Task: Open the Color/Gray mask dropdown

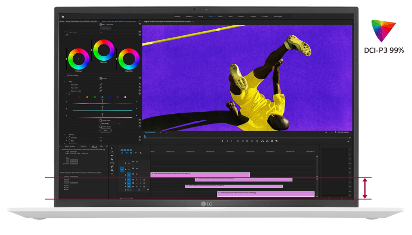Action: 110,123
